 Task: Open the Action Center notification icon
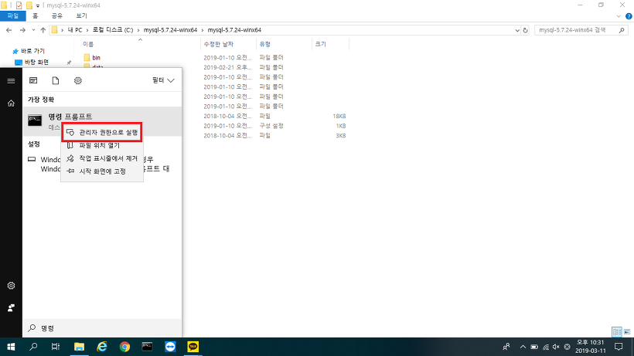(x=619, y=347)
